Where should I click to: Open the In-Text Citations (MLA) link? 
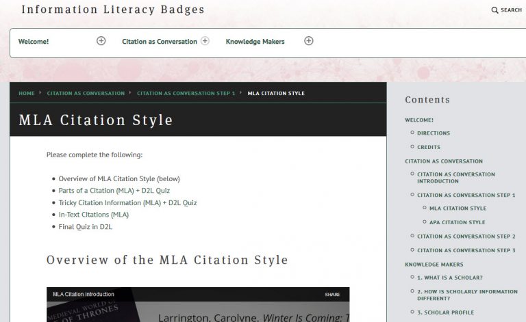[94, 215]
